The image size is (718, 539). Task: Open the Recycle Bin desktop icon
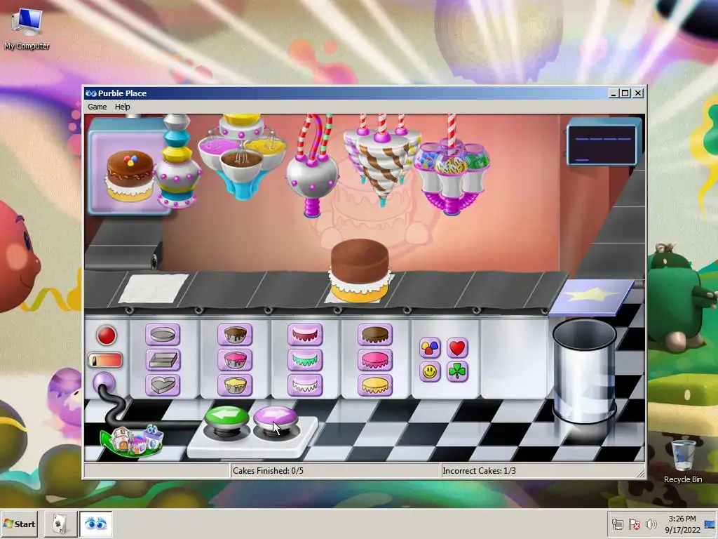[683, 462]
